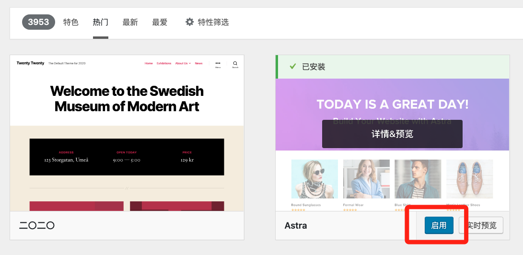The image size is (523, 255).
Task: Click the 已安装 installed notice text
Action: click(314, 67)
